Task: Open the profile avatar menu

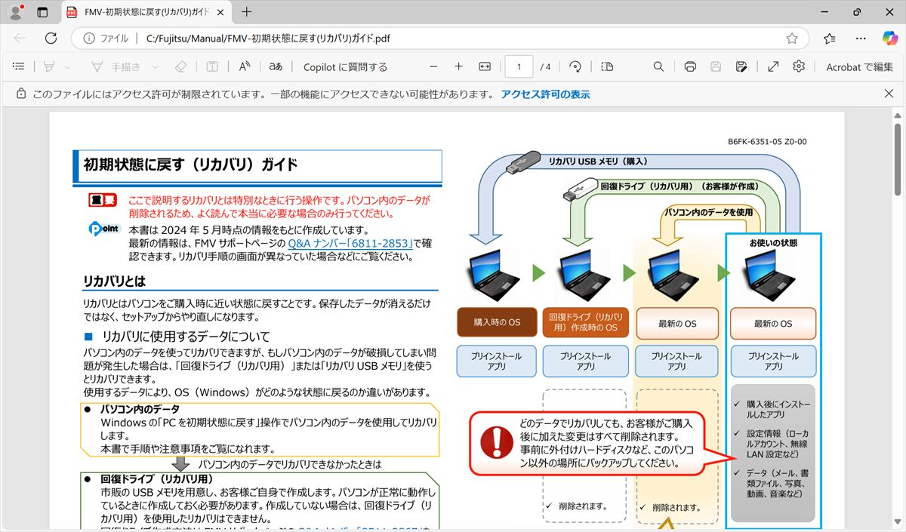Action: coord(15,12)
